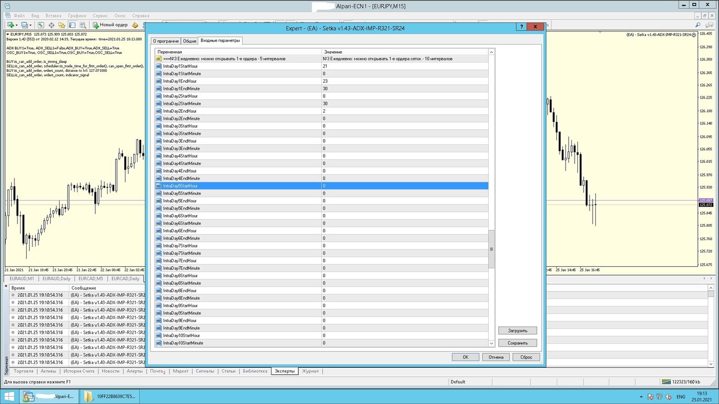Click the dialog help question mark button
The height and width of the screenshot is (404, 719).
[x=521, y=27]
